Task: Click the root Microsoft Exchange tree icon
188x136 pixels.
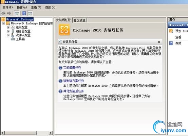Action: pos(3,19)
